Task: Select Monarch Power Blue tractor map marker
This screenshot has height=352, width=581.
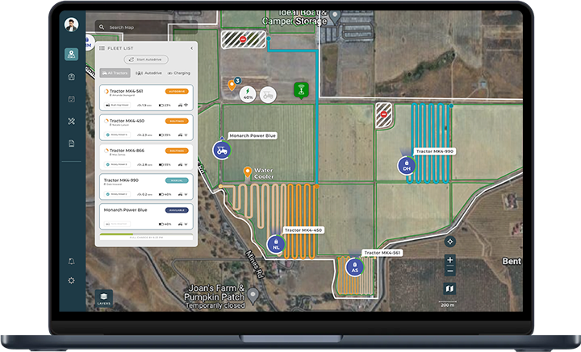Action: click(x=220, y=150)
